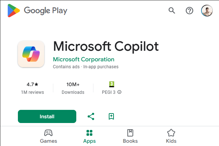219x146 pixels.
Task: Click the 4.7 star rating
Action: pos(32,84)
